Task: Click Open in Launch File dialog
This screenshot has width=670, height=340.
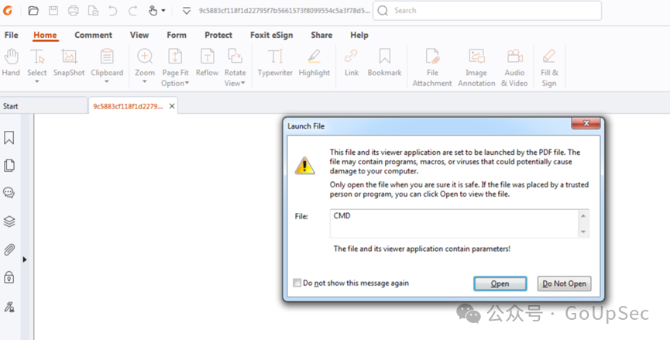Action: 500,284
